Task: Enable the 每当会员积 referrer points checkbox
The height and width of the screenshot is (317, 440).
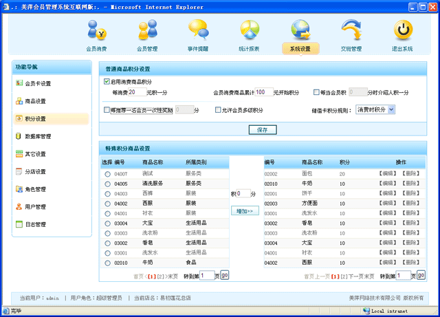Action: [x=316, y=92]
